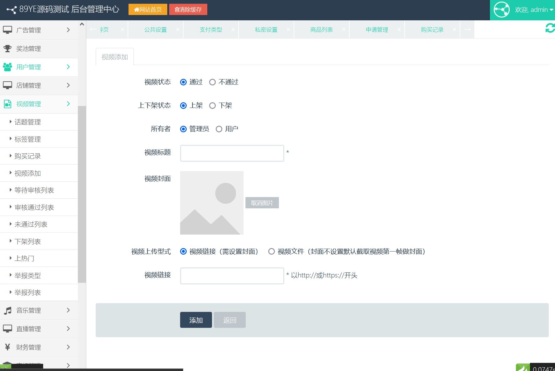Choose 下架 for the shelf status
Screen dimensions: 555x371
tap(213, 106)
